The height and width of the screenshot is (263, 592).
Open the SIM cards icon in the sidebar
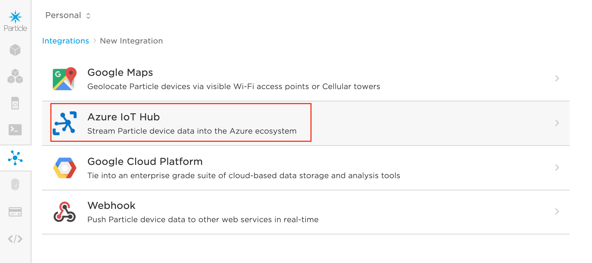point(15,103)
